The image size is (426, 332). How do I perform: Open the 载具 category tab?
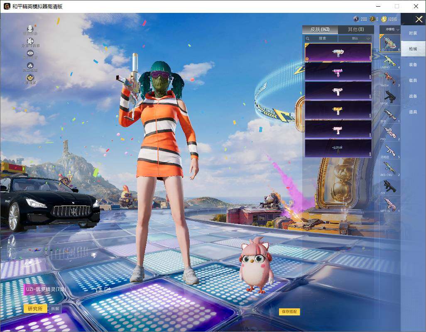click(413, 81)
